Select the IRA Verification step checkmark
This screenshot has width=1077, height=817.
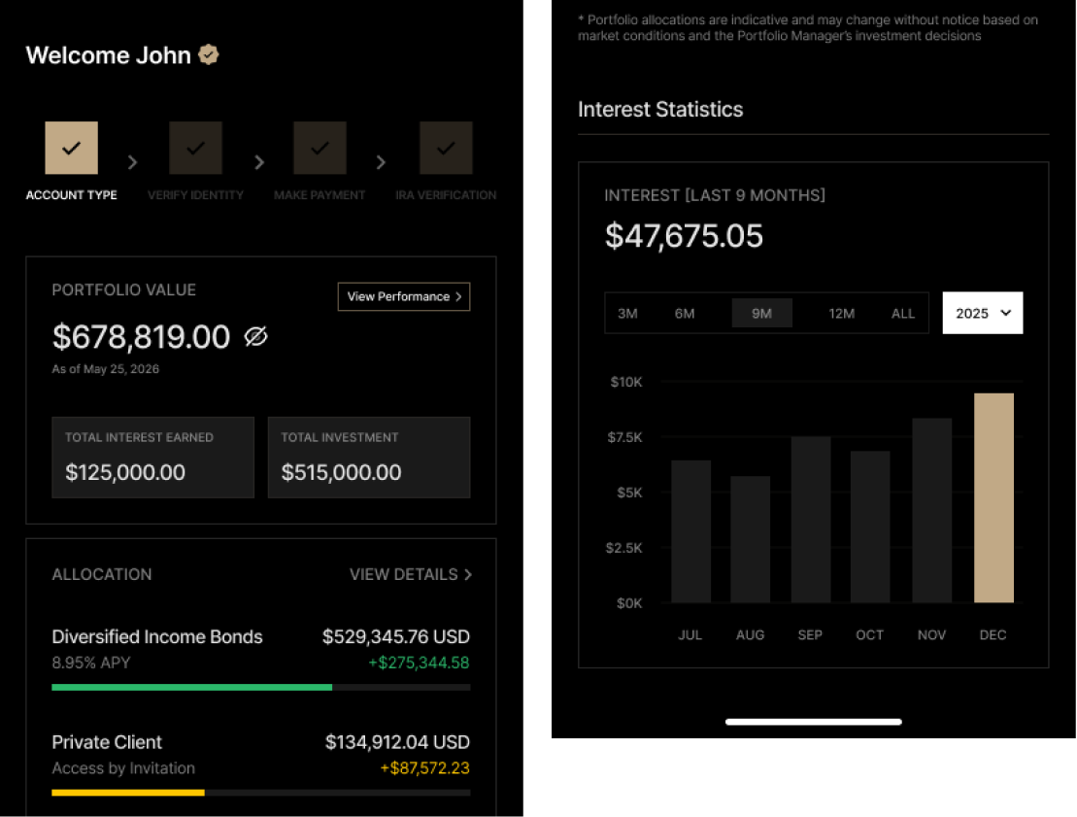[446, 148]
